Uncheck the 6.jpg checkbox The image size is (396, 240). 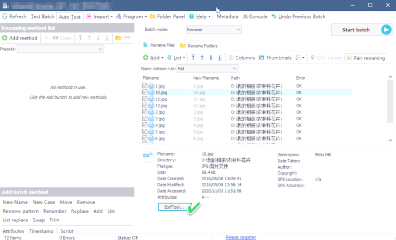(x=144, y=138)
